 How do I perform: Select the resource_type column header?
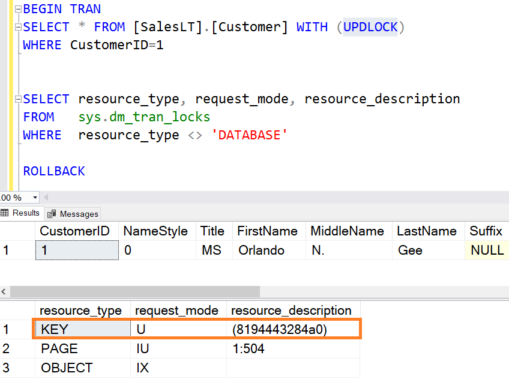point(83,311)
